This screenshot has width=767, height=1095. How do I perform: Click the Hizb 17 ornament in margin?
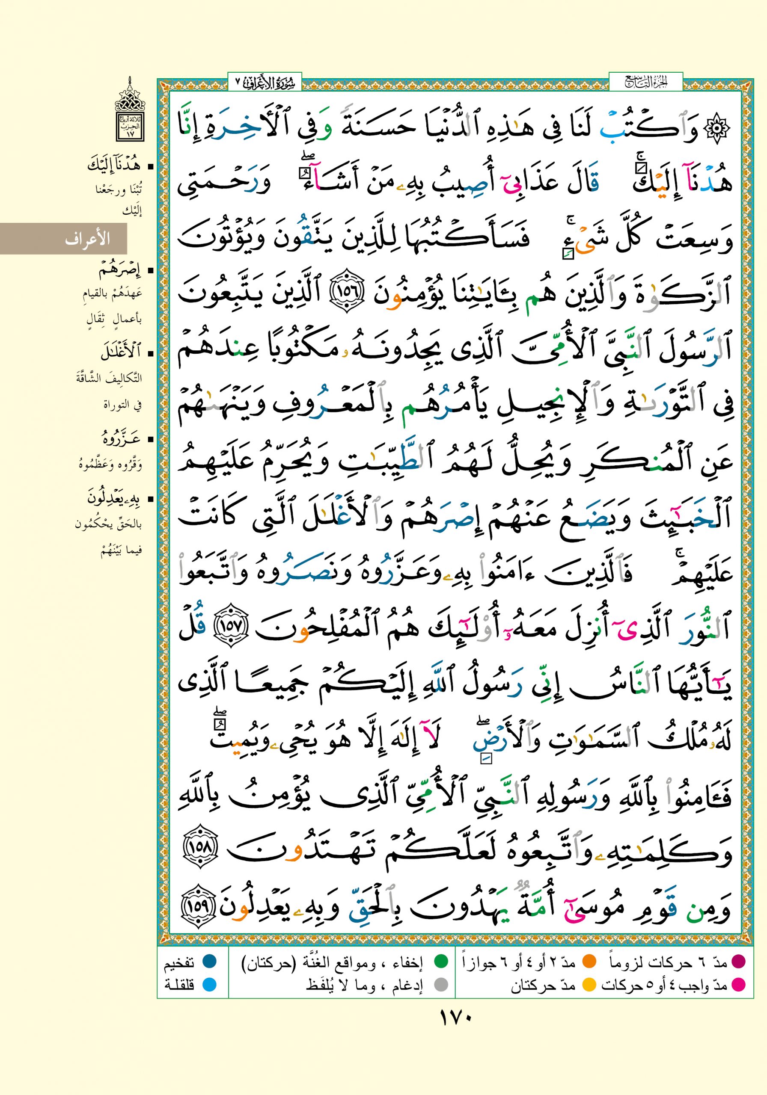click(x=130, y=111)
